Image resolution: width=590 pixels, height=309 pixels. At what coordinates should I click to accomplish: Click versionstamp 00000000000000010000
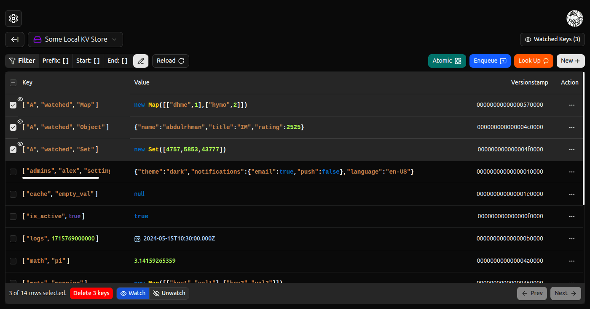click(510, 172)
